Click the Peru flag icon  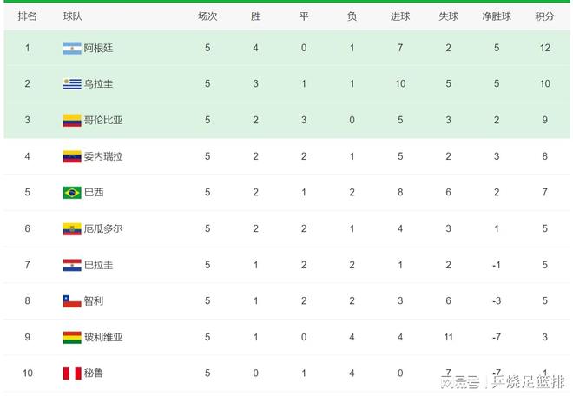72,373
